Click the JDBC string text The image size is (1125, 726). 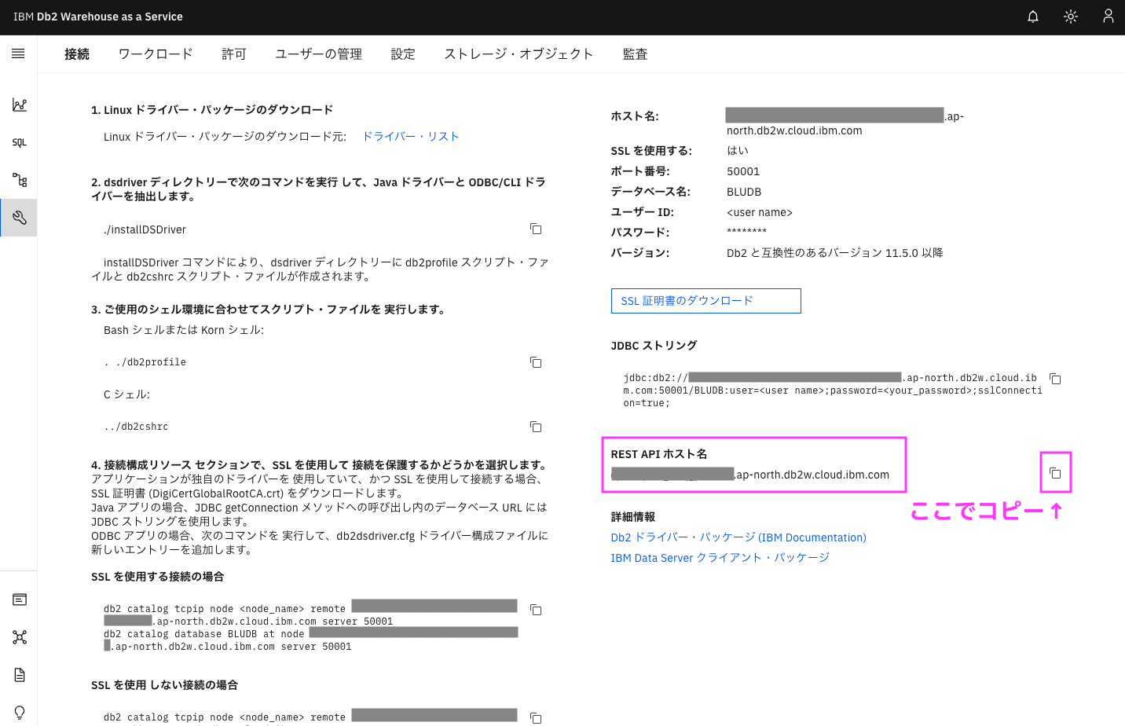click(x=833, y=390)
